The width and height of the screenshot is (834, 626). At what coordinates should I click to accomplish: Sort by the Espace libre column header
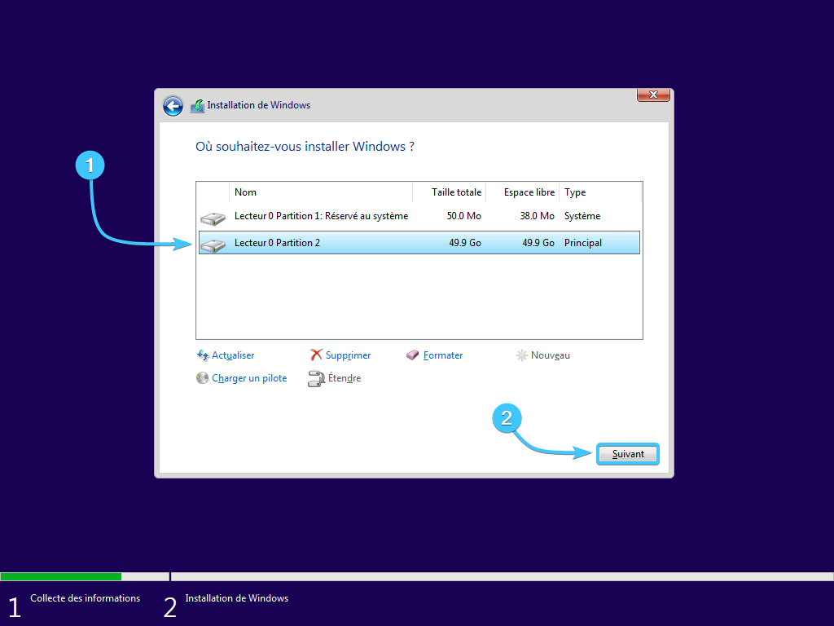click(x=523, y=192)
